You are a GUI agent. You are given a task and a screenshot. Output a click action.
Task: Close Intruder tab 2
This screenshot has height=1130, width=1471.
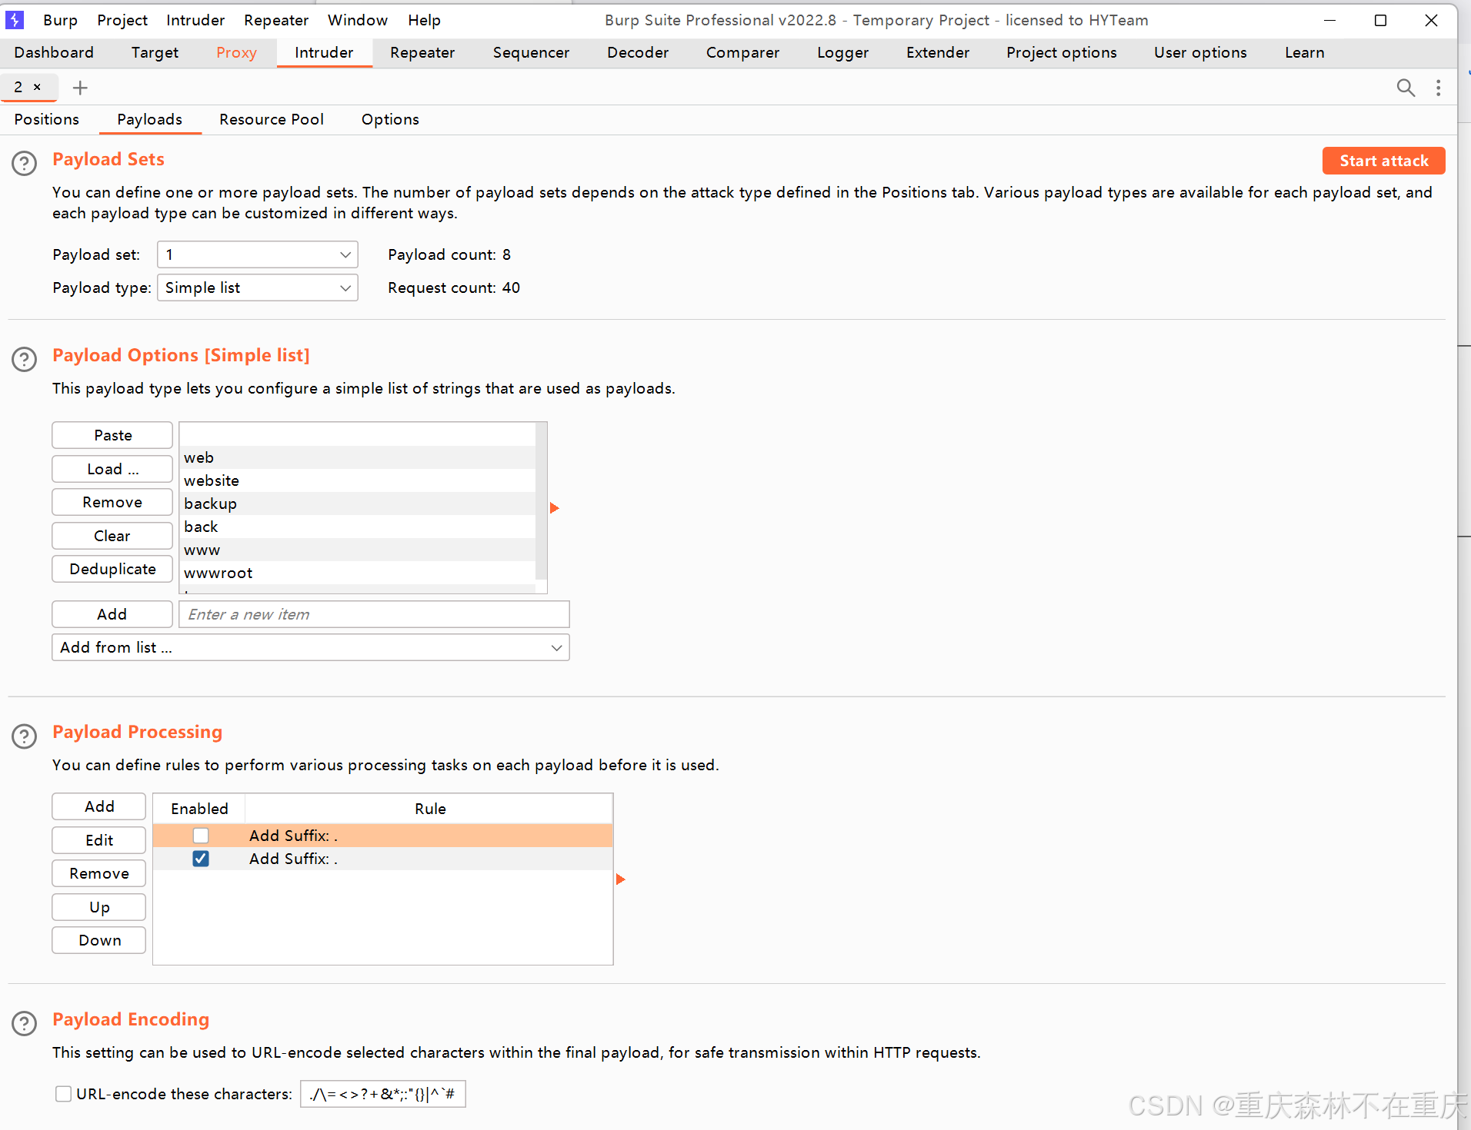click(37, 87)
